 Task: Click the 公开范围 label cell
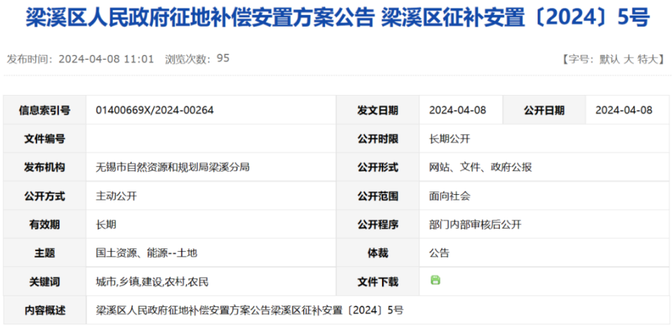tap(378, 196)
